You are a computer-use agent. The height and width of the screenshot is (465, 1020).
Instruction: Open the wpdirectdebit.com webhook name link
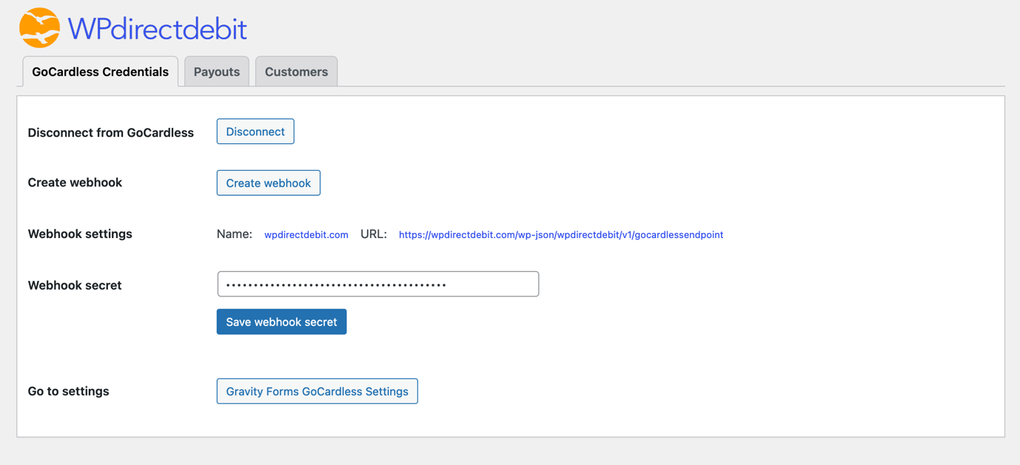(x=306, y=235)
